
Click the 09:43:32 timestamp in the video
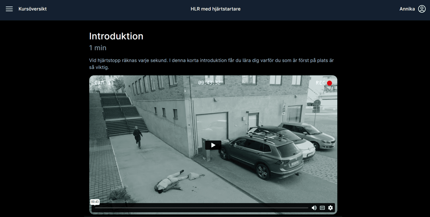[209, 83]
